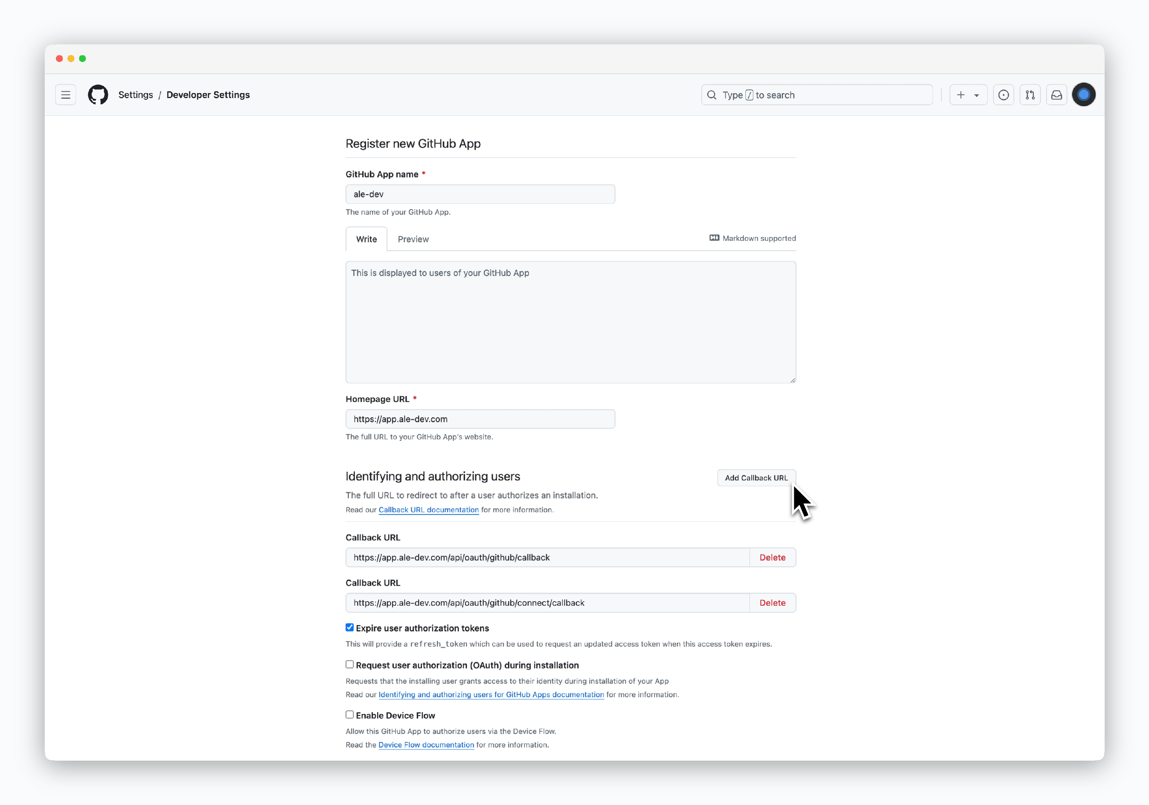Image resolution: width=1149 pixels, height=805 pixels.
Task: Uncheck Expire user authorization tokens
Action: (x=349, y=627)
